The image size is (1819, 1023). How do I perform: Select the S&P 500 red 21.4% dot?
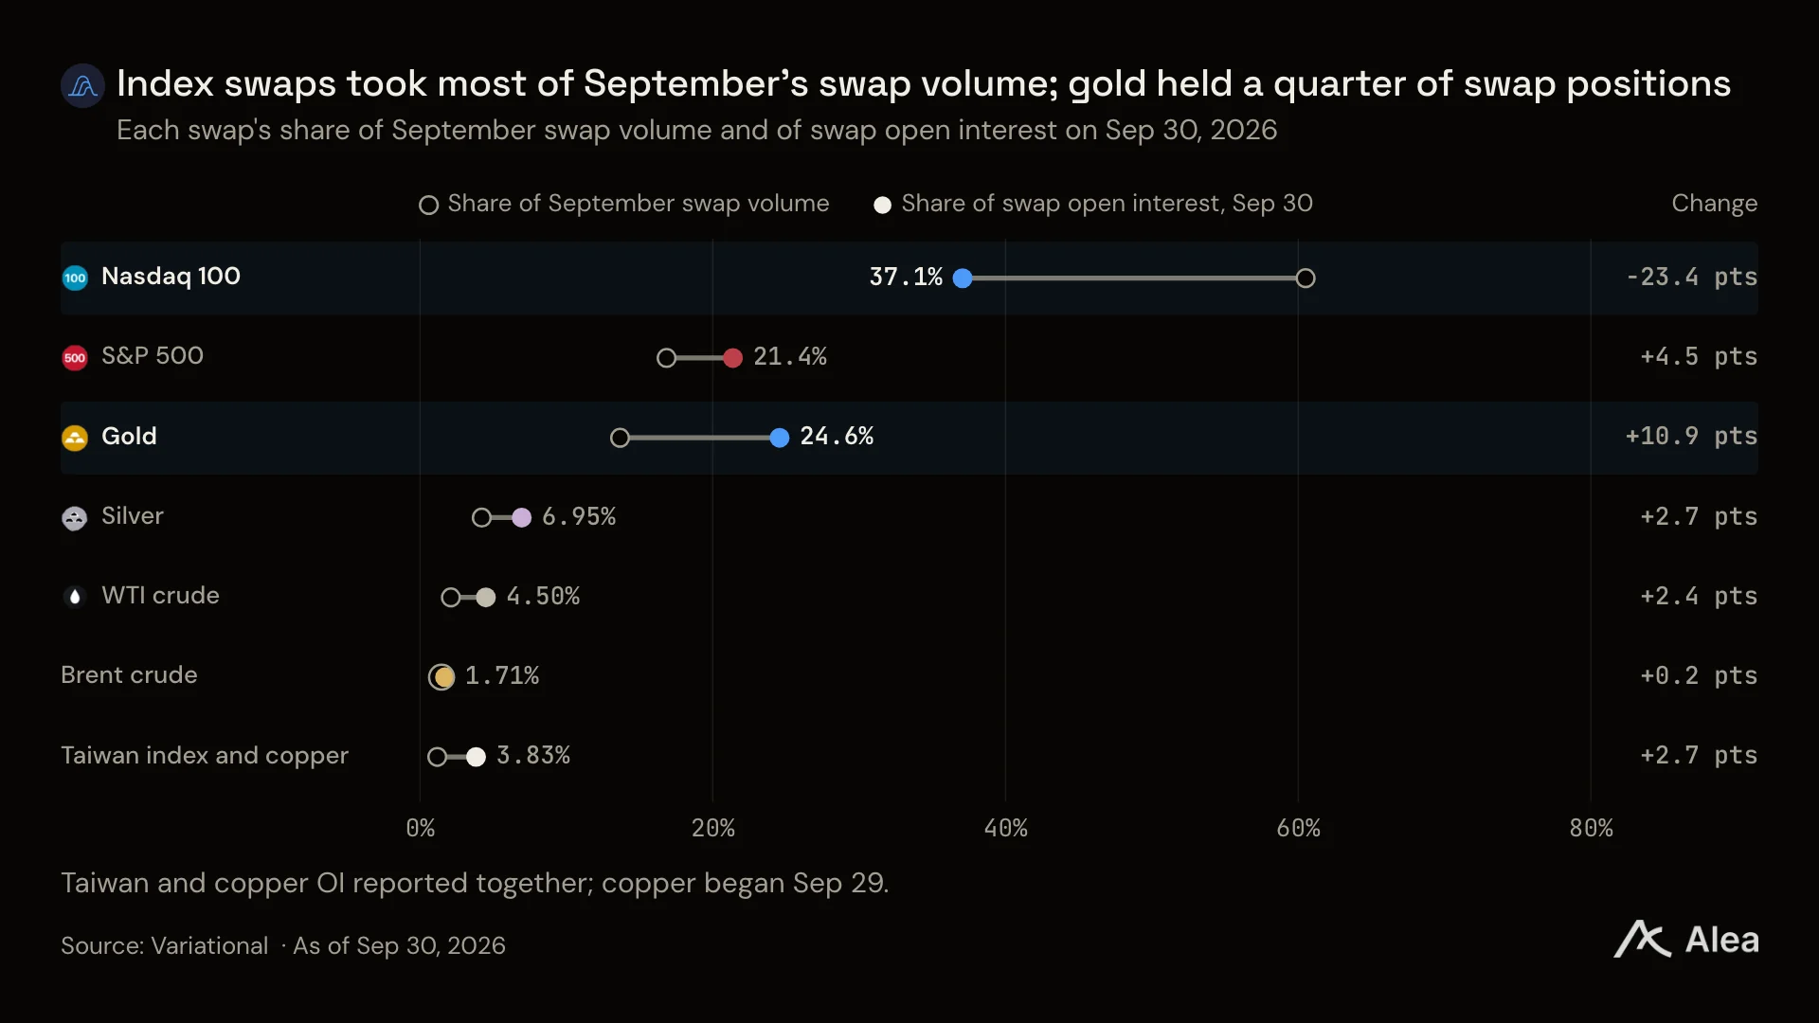click(x=732, y=357)
